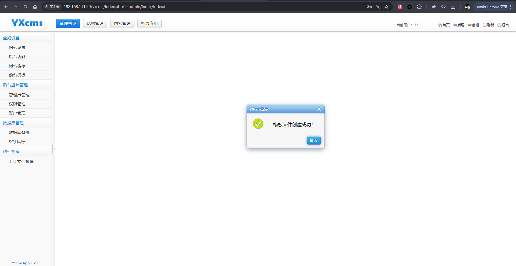Open 网站缓存 in the sidebar
The image size is (516, 266).
point(25,66)
